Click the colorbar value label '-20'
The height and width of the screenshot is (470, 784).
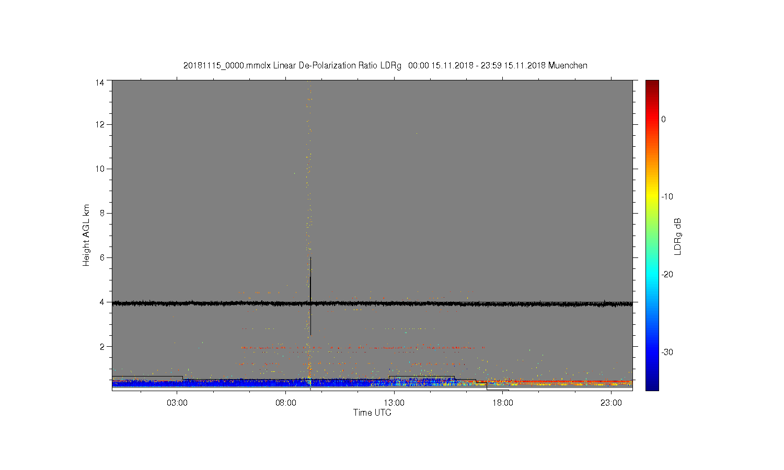click(x=667, y=275)
